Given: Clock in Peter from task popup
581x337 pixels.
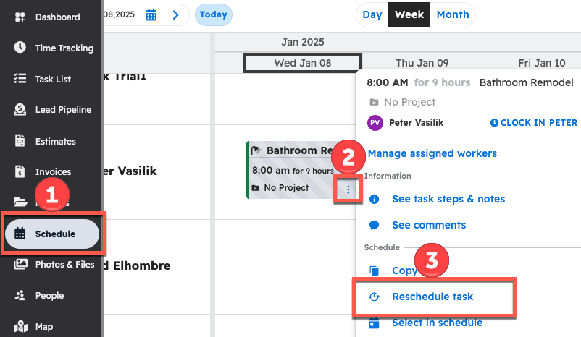Looking at the screenshot, I should click(x=534, y=123).
